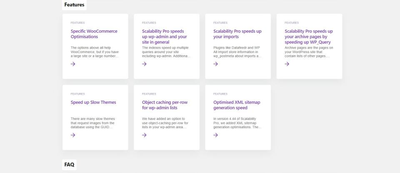The width and height of the screenshot is (400, 173).
Task: Open Scalability Pro speeds up your imports title
Action: 237,34
